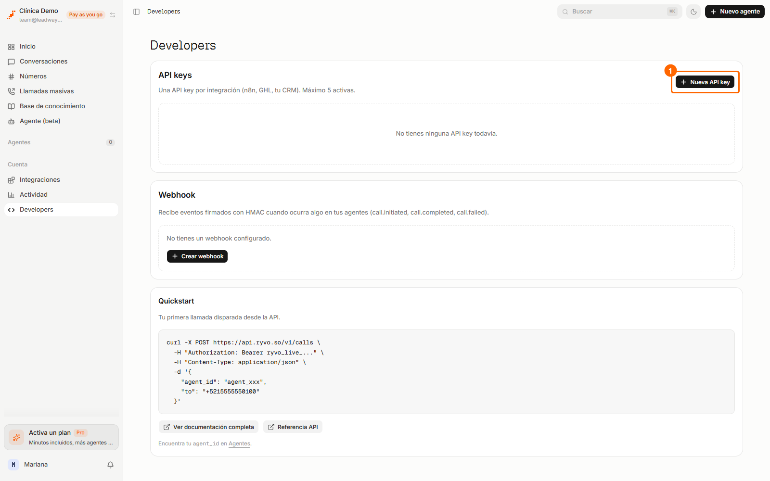Collapse the sidebar panel toggle icon
Screen dimensions: 770x481
[x=136, y=12]
